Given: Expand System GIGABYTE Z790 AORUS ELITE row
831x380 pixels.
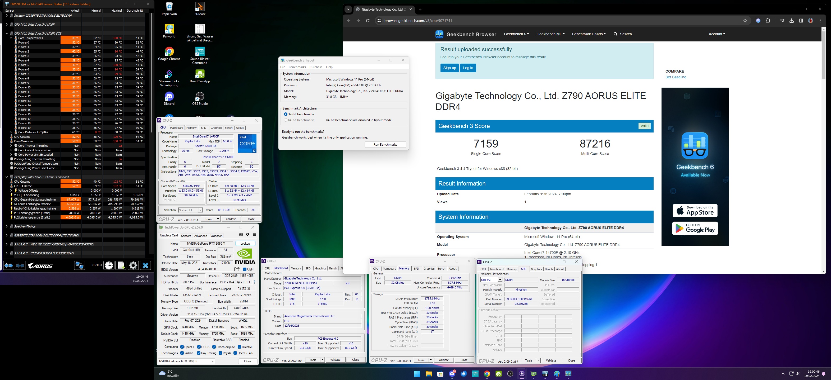Looking at the screenshot, I should click(7, 16).
